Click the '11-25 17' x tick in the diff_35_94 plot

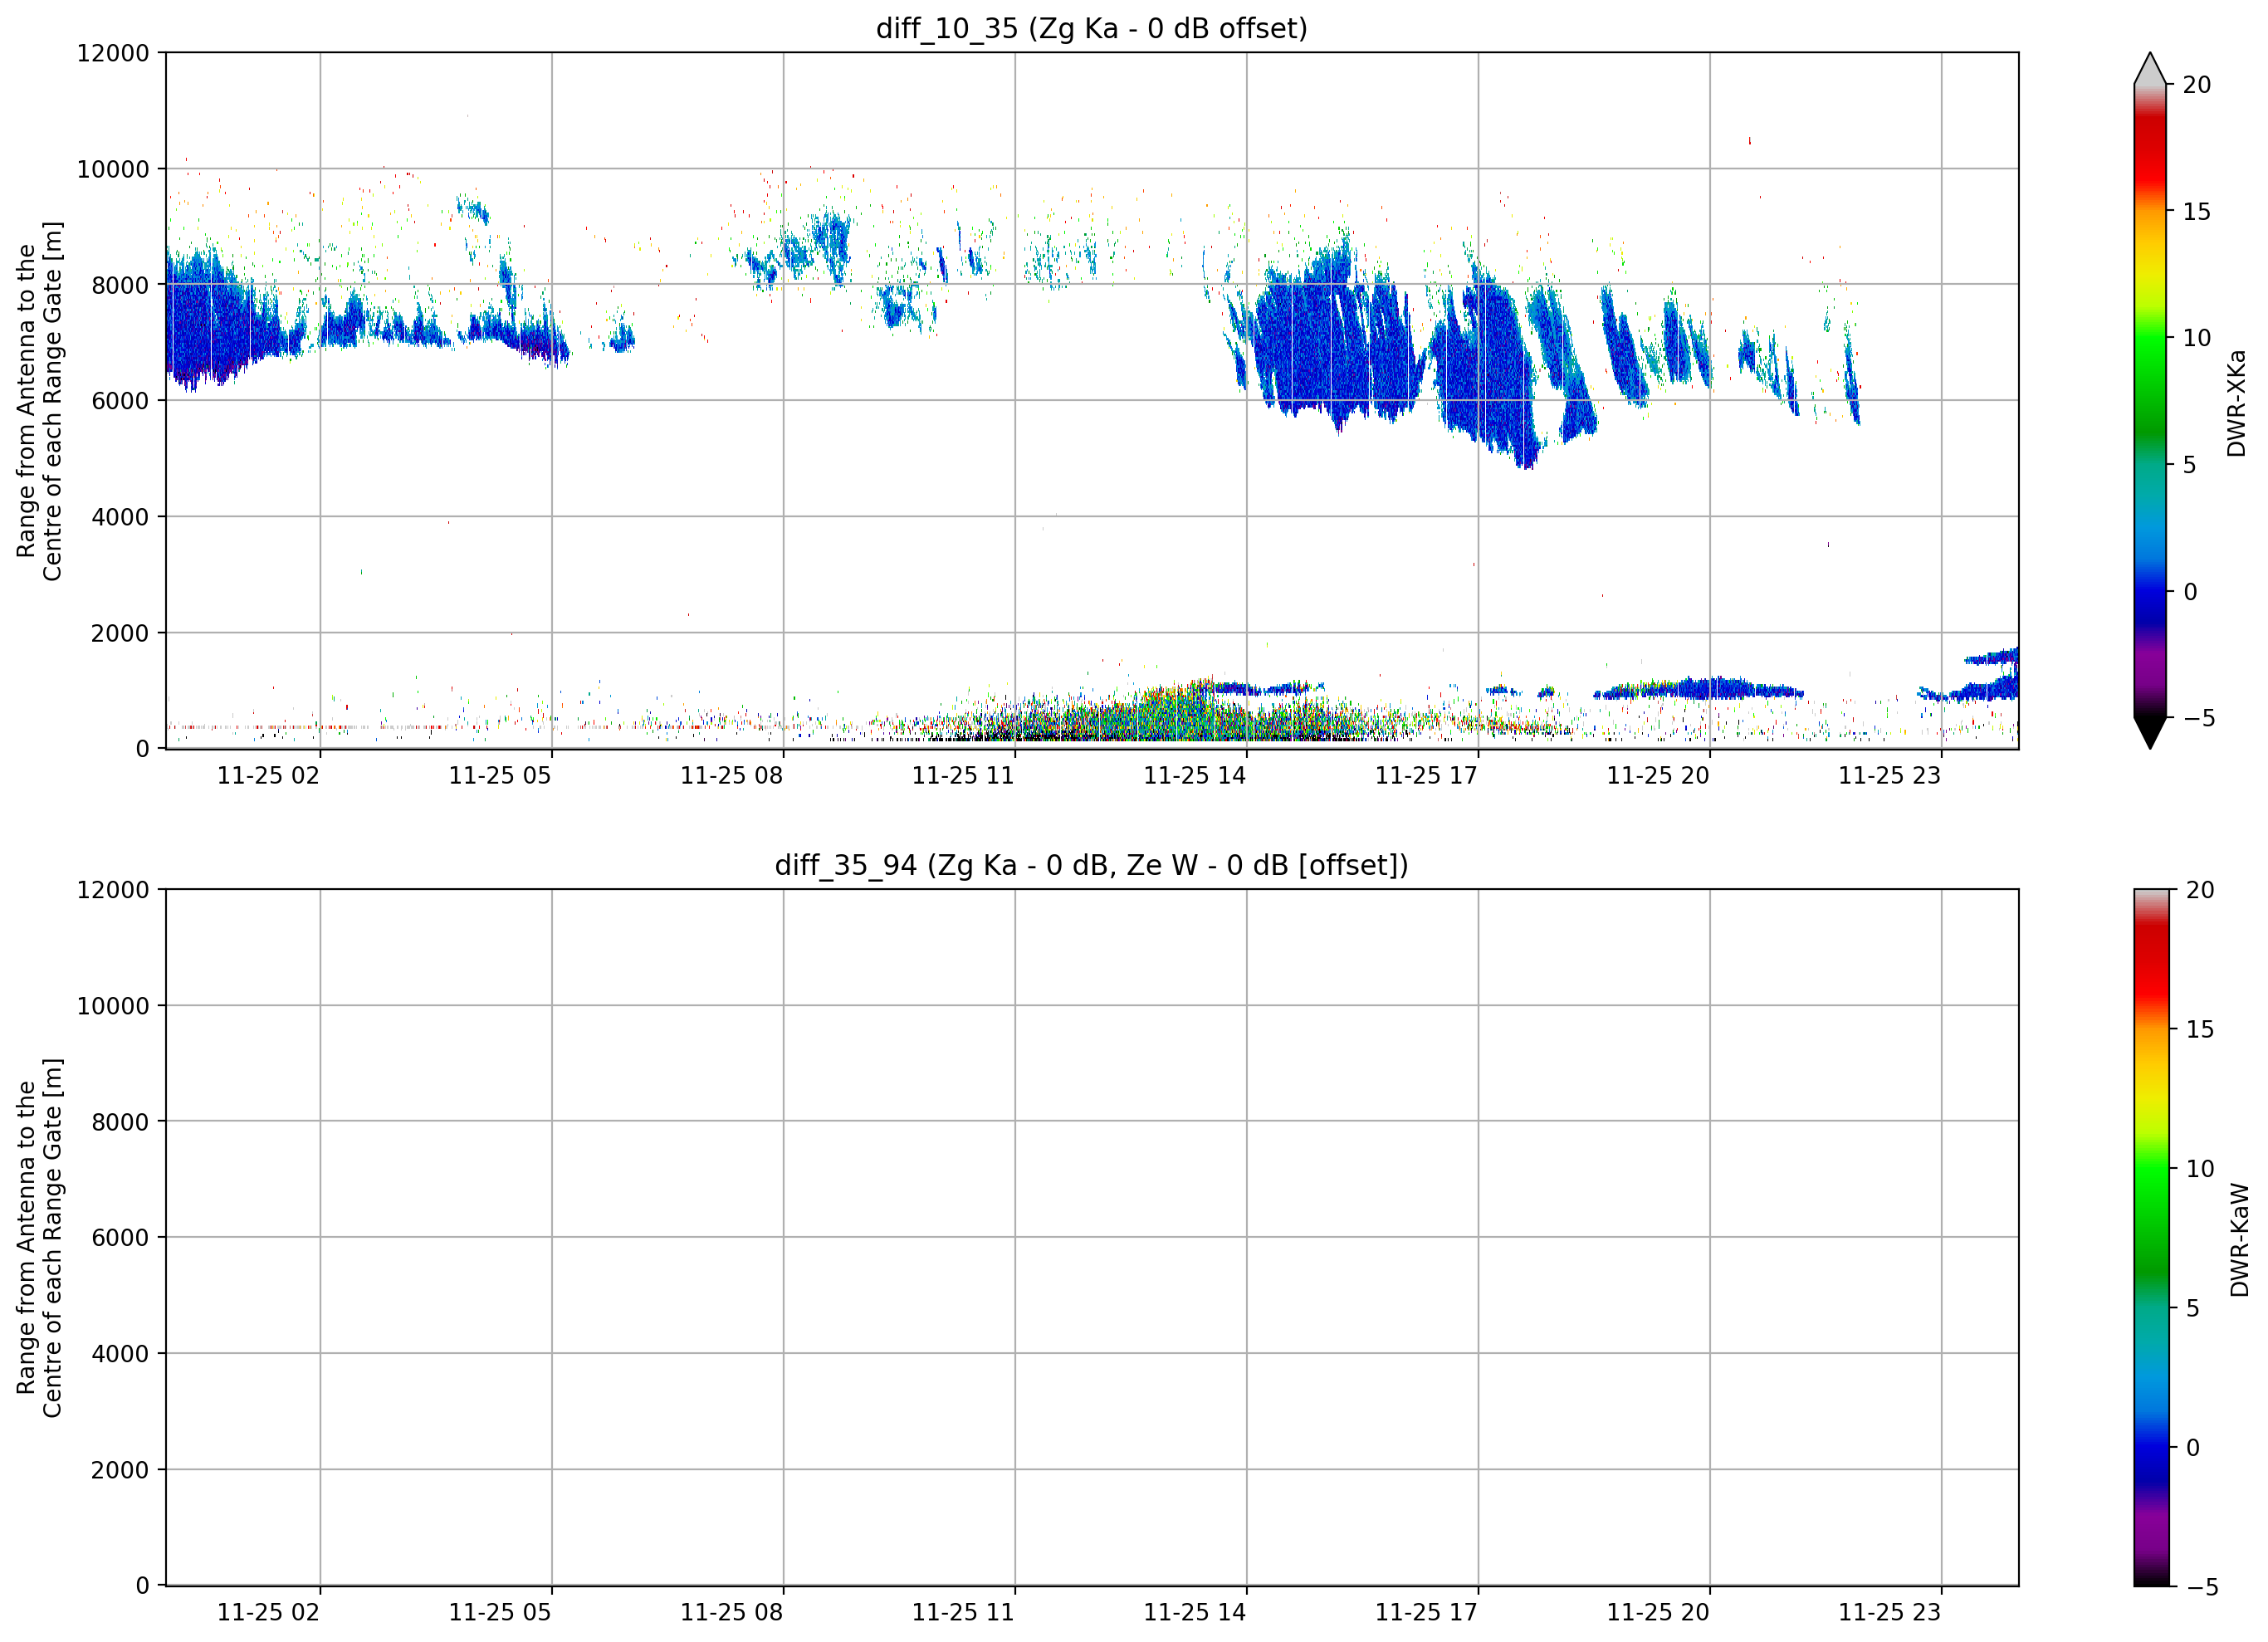(1426, 1613)
